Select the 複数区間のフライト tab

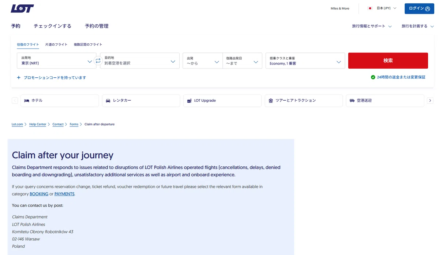[88, 45]
